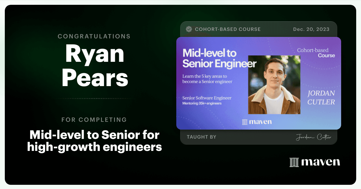Click the JORDAN CUTLER name on card
The image size is (361, 189).
(x=321, y=98)
